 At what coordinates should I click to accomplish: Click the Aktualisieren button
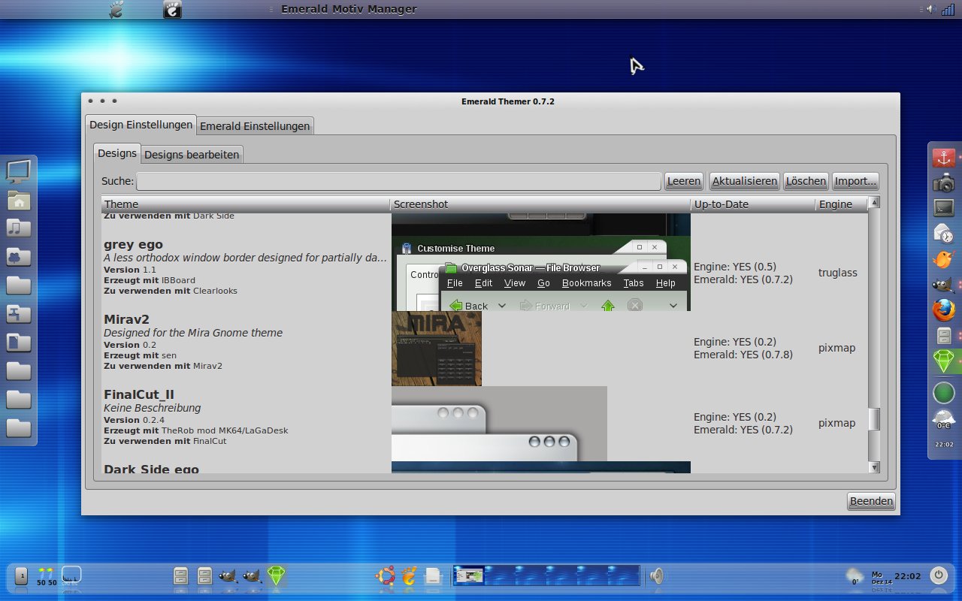744,181
